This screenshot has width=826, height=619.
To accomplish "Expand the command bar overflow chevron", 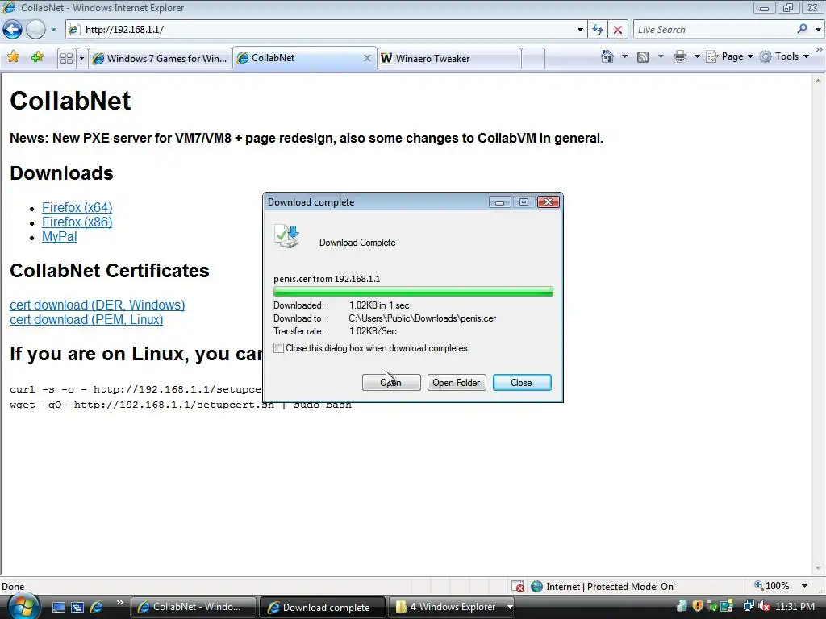I will pos(820,49).
